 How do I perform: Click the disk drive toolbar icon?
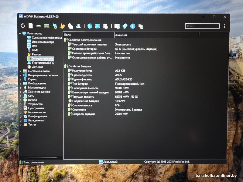pos(39,26)
